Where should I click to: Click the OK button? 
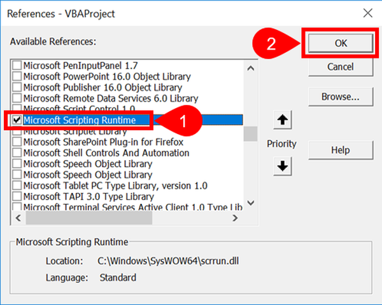pos(341,43)
